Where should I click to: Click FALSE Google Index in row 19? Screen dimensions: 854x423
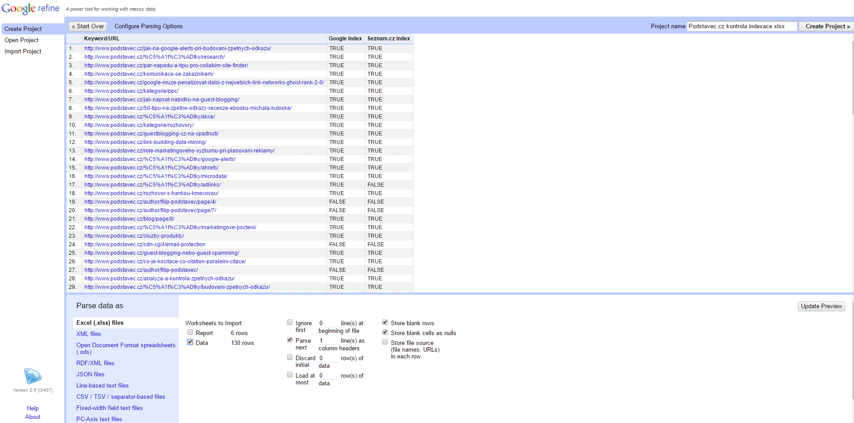(337, 202)
